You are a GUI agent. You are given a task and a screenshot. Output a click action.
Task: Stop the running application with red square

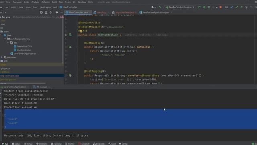220,7
